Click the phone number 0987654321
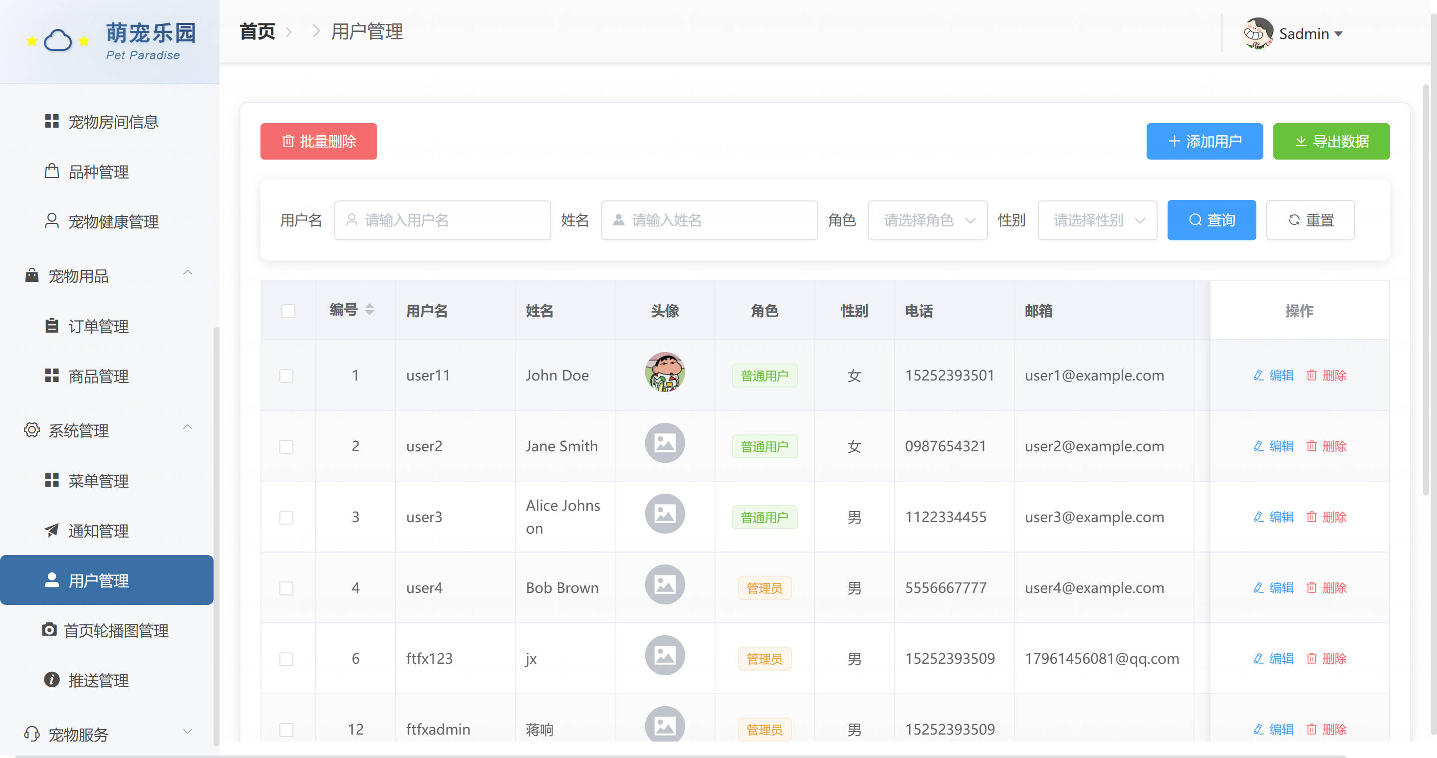This screenshot has width=1437, height=758. 945,446
